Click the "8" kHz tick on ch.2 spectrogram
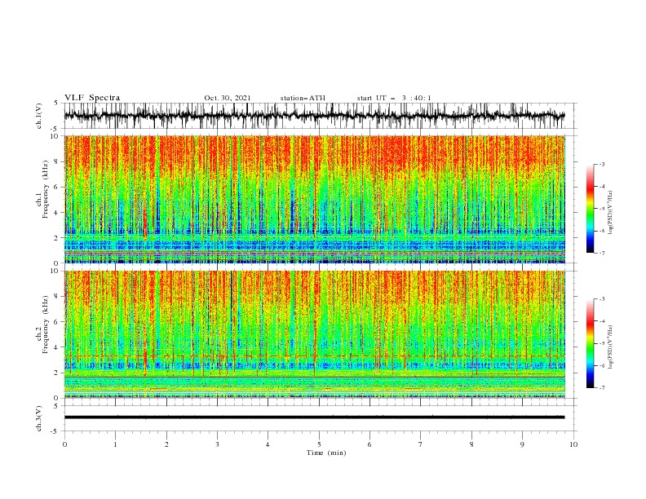The image size is (646, 499). [x=56, y=297]
